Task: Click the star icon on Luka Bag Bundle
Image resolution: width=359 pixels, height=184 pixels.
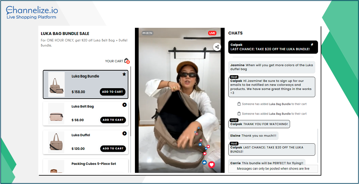Action: [x=124, y=74]
